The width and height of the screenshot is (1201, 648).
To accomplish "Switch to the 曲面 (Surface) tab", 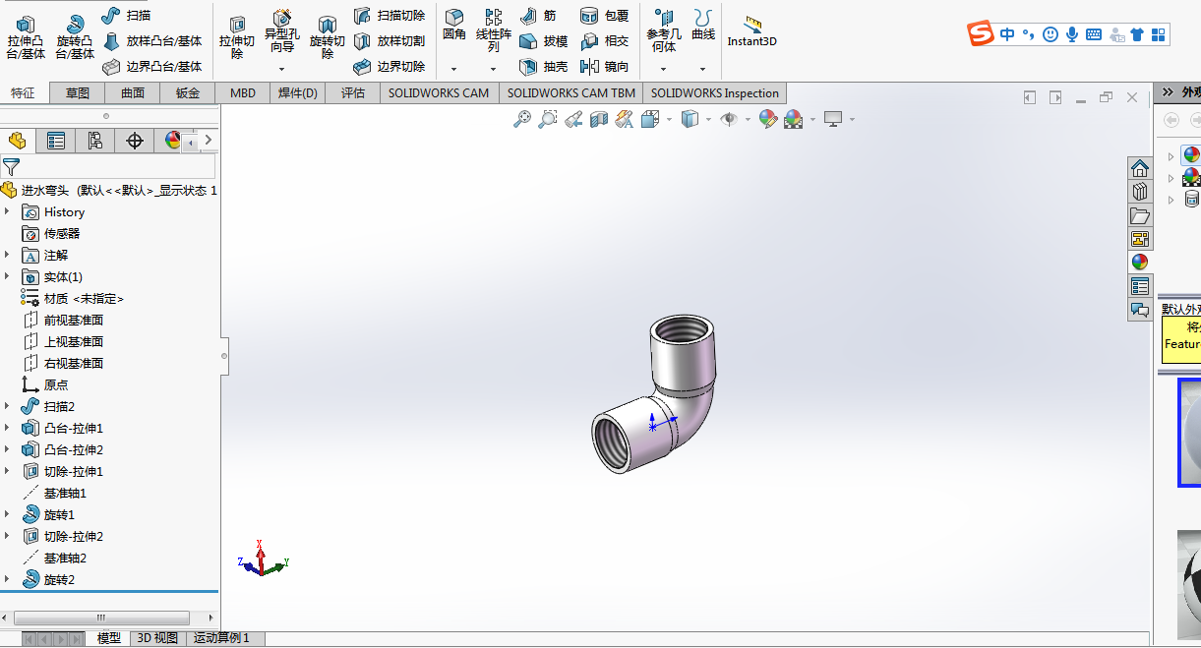I will click(x=133, y=93).
